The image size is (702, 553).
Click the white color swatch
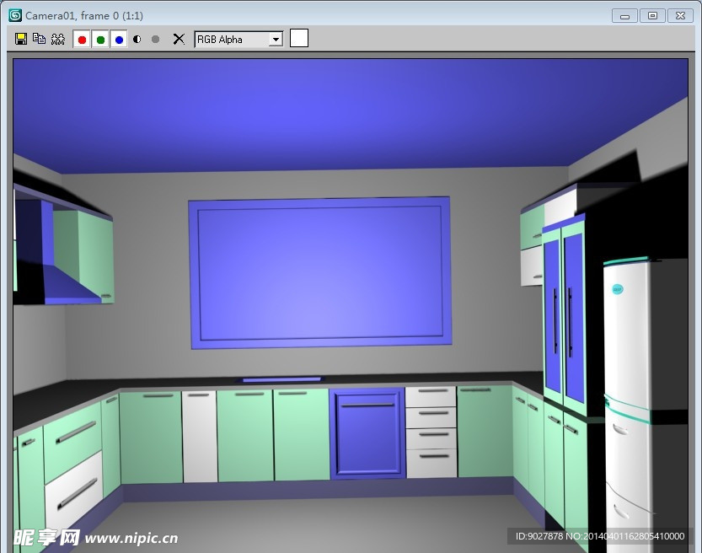pos(299,38)
